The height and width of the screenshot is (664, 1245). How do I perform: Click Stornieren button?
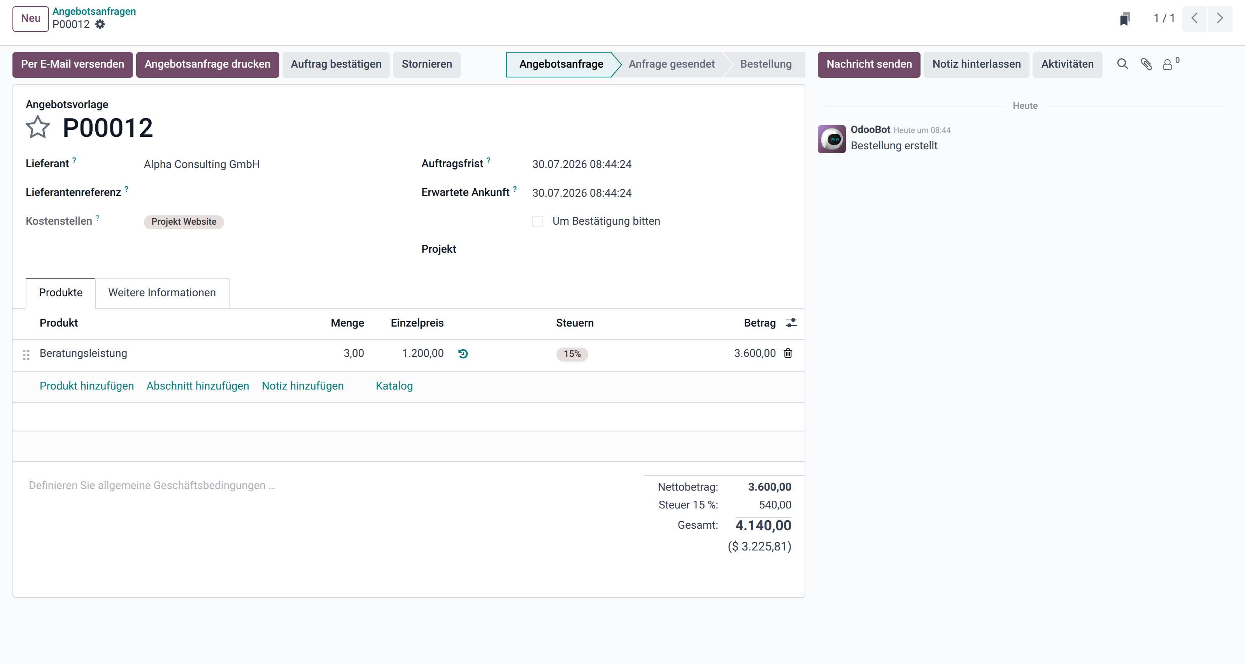(x=427, y=64)
